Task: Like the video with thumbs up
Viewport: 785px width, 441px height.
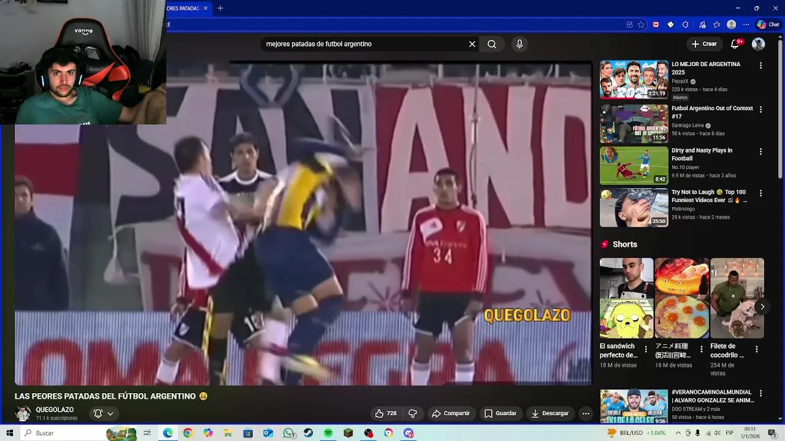Action: [x=386, y=413]
